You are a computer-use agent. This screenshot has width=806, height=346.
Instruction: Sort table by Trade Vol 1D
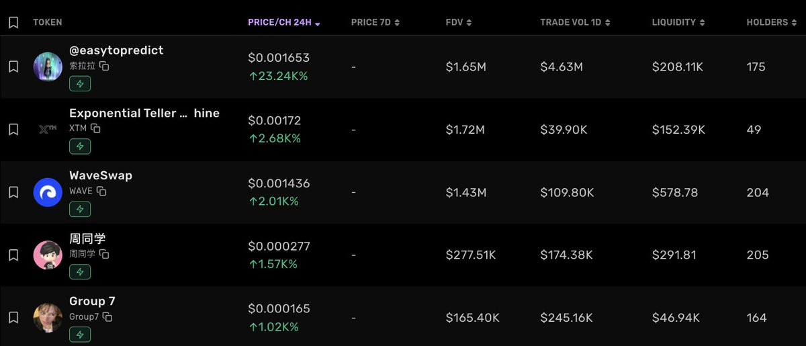[575, 22]
